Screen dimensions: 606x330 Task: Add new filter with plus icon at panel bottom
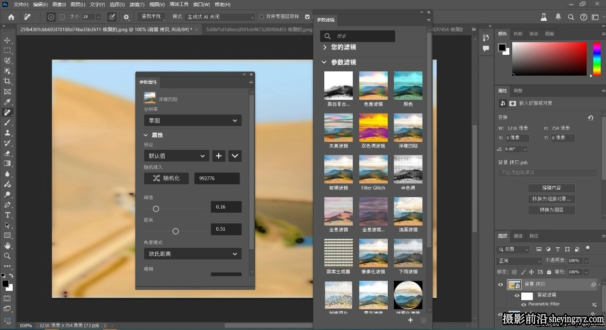(410, 320)
